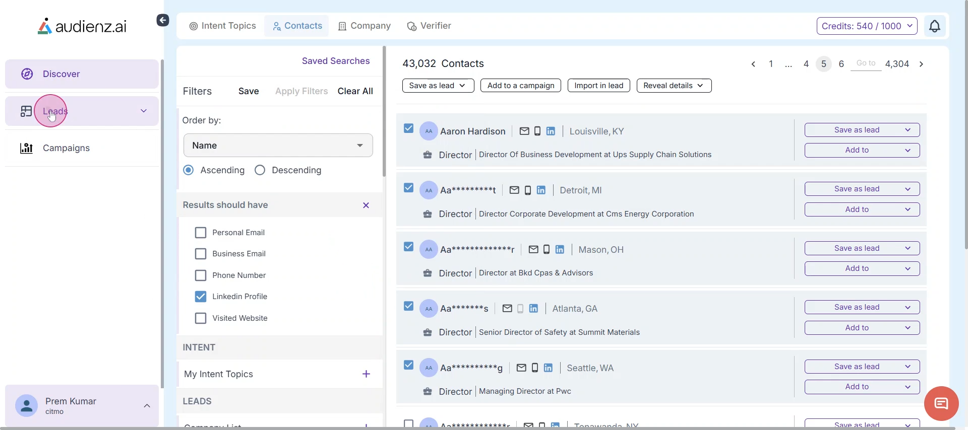Click Add to a campaign button
968x430 pixels.
coord(521,86)
